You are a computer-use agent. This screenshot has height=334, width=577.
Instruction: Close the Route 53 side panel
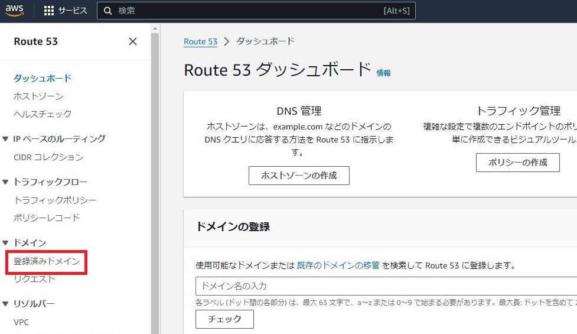[133, 41]
